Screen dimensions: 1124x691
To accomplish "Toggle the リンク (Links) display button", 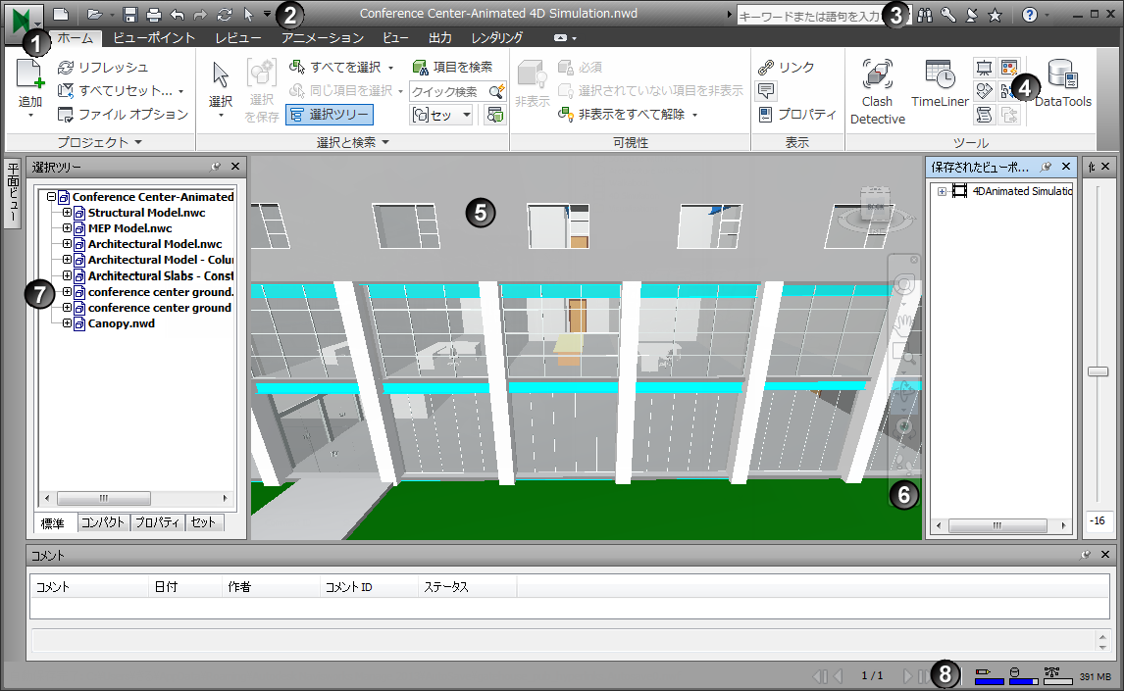I will point(787,68).
